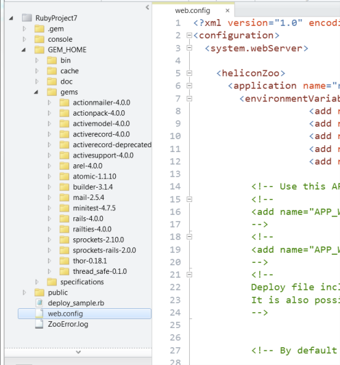Collapse the RubyProject7 root node
This screenshot has width=340, height=365.
[11, 18]
